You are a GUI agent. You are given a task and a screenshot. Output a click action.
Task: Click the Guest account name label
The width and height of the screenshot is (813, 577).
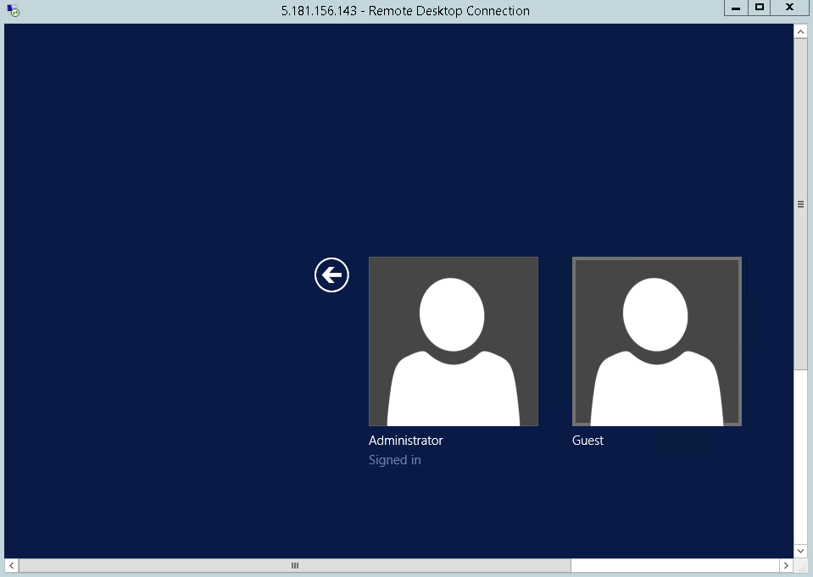[587, 440]
